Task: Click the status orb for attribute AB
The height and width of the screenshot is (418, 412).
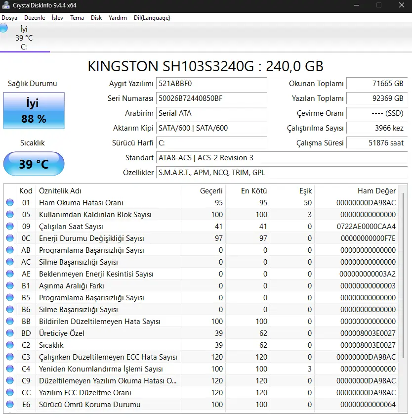Action: 10,250
